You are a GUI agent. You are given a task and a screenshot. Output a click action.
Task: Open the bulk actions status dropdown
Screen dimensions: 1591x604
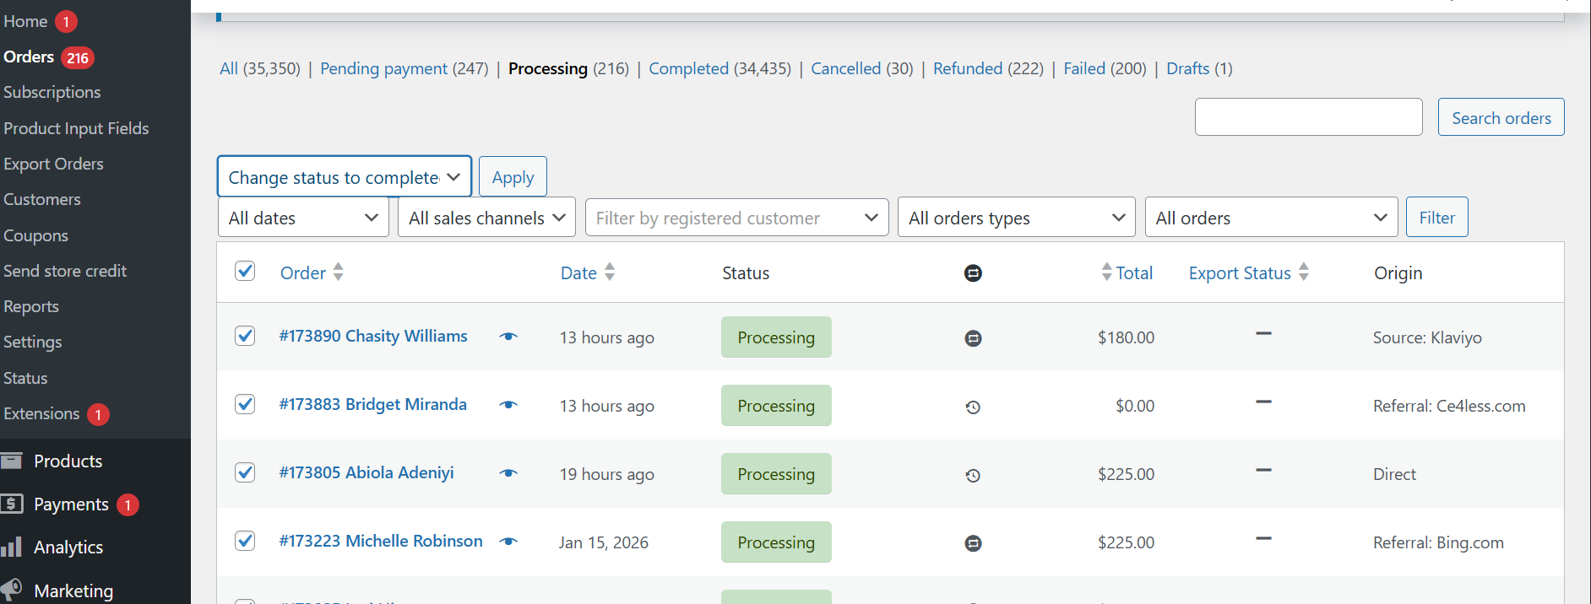pyautogui.click(x=344, y=177)
